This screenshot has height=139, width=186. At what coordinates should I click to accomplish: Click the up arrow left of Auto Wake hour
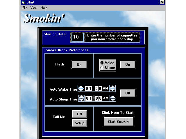coord(81,87)
